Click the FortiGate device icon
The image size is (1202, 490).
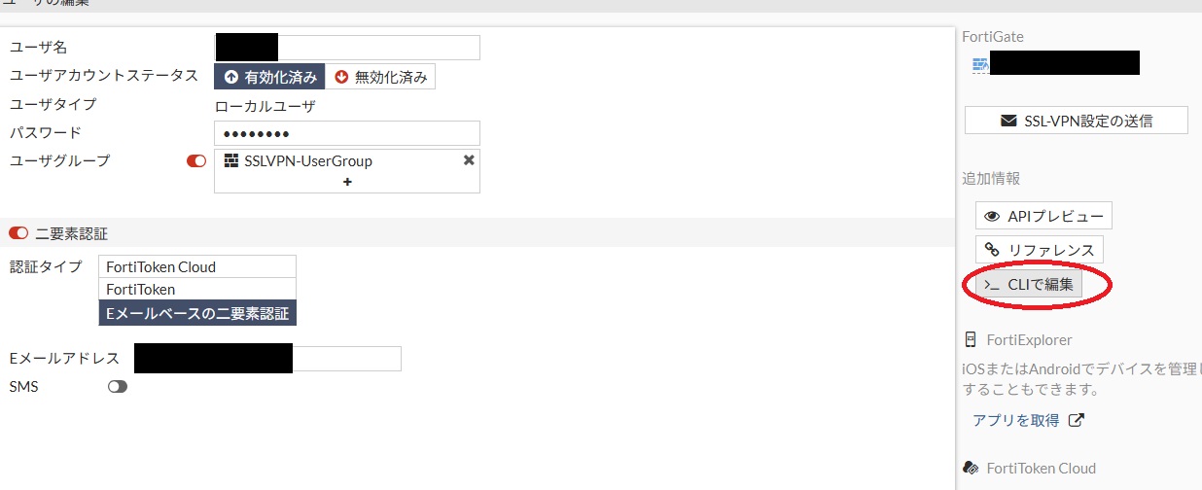coord(980,66)
